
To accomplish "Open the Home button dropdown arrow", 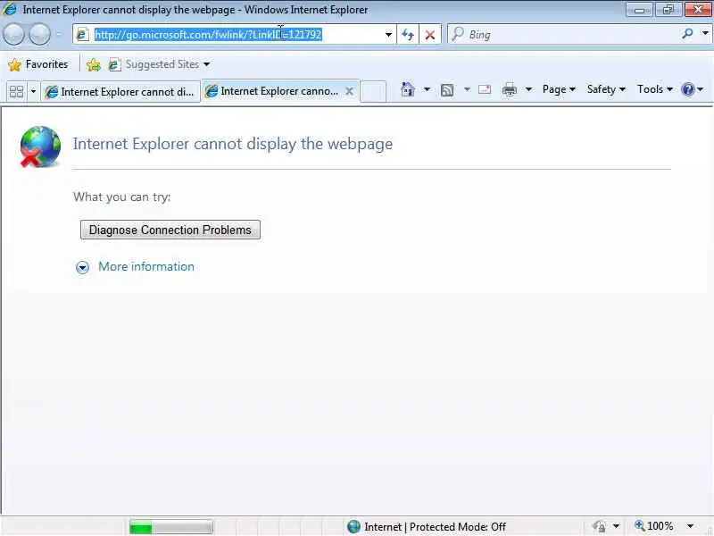I will click(x=427, y=89).
